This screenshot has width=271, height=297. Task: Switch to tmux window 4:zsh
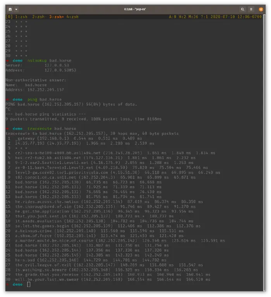(72, 17)
